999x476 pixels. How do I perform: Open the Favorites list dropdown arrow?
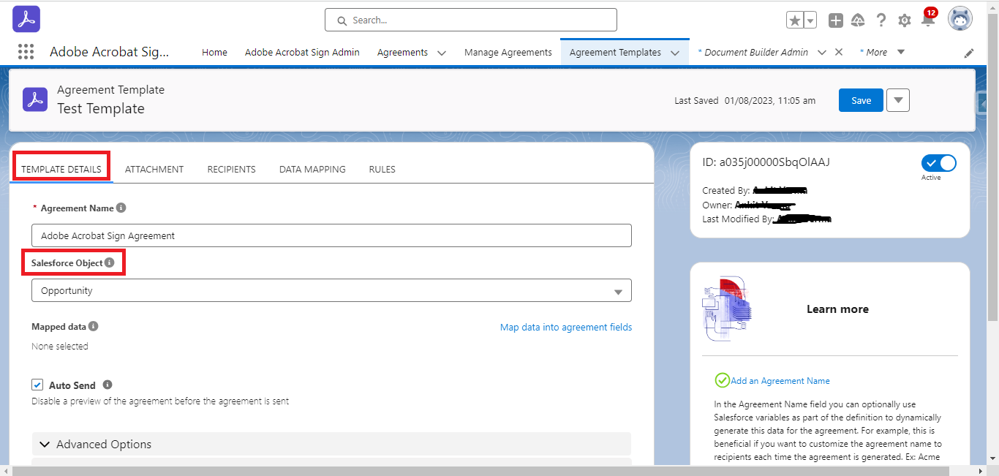tap(810, 20)
